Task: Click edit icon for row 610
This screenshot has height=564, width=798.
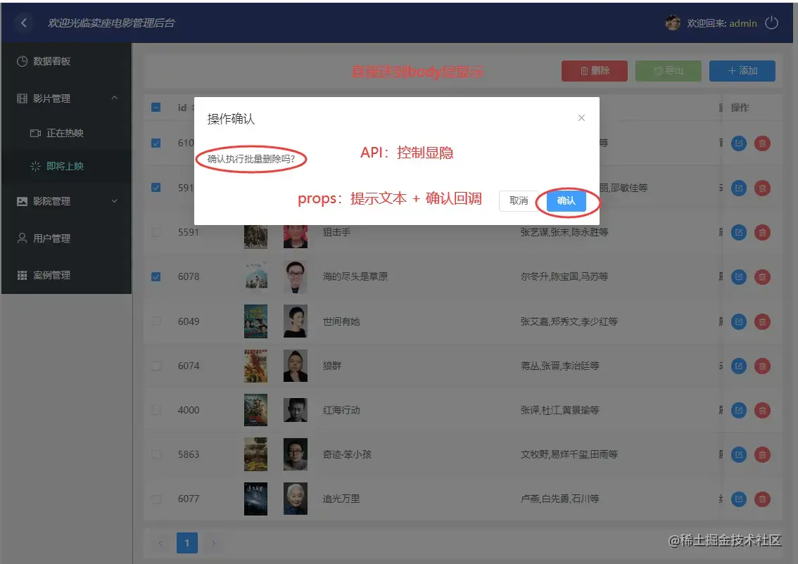Action: pyautogui.click(x=739, y=143)
